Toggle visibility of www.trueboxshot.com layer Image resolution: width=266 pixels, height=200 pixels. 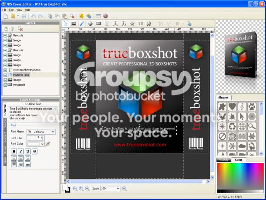[x=5, y=70]
